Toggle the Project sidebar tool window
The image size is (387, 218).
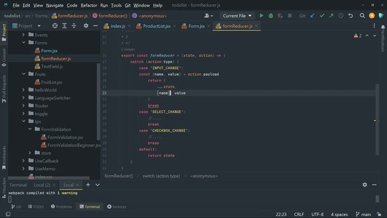(x=4, y=33)
